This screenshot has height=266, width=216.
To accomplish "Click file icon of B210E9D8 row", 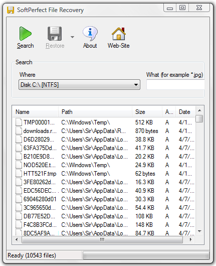I will (x=19, y=156).
